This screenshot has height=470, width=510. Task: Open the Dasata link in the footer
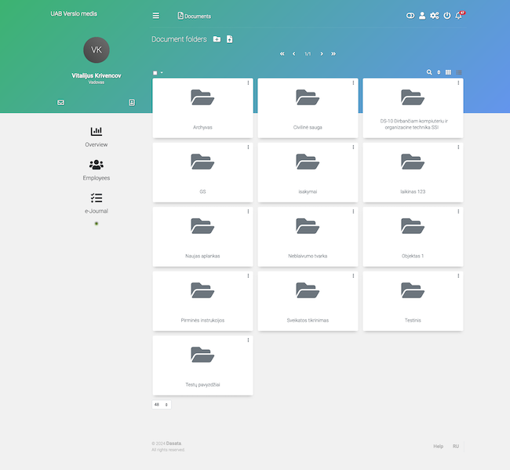point(173,443)
